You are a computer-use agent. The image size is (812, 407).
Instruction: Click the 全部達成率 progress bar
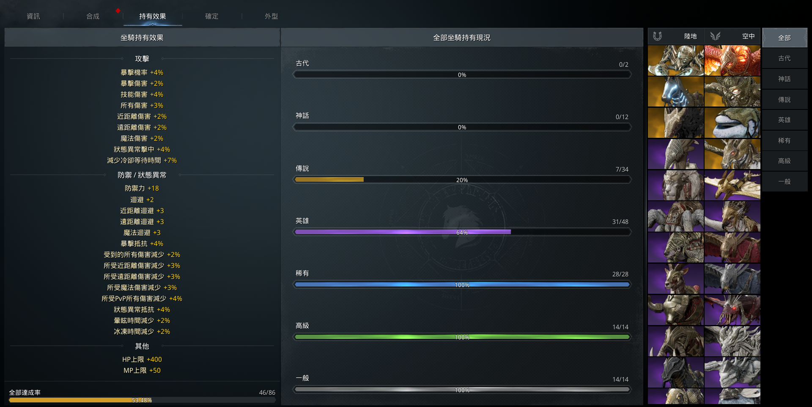pyautogui.click(x=142, y=400)
